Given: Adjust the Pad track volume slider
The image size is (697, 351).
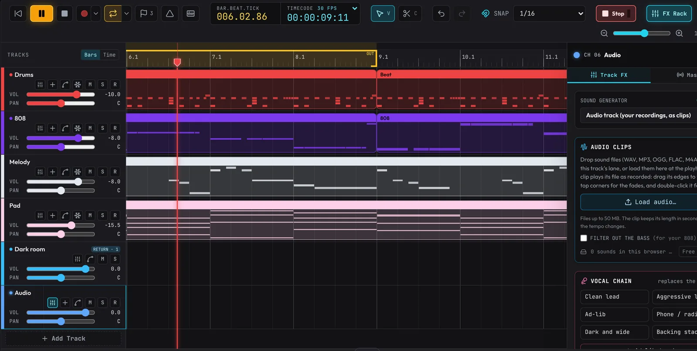Looking at the screenshot, I should point(61,225).
